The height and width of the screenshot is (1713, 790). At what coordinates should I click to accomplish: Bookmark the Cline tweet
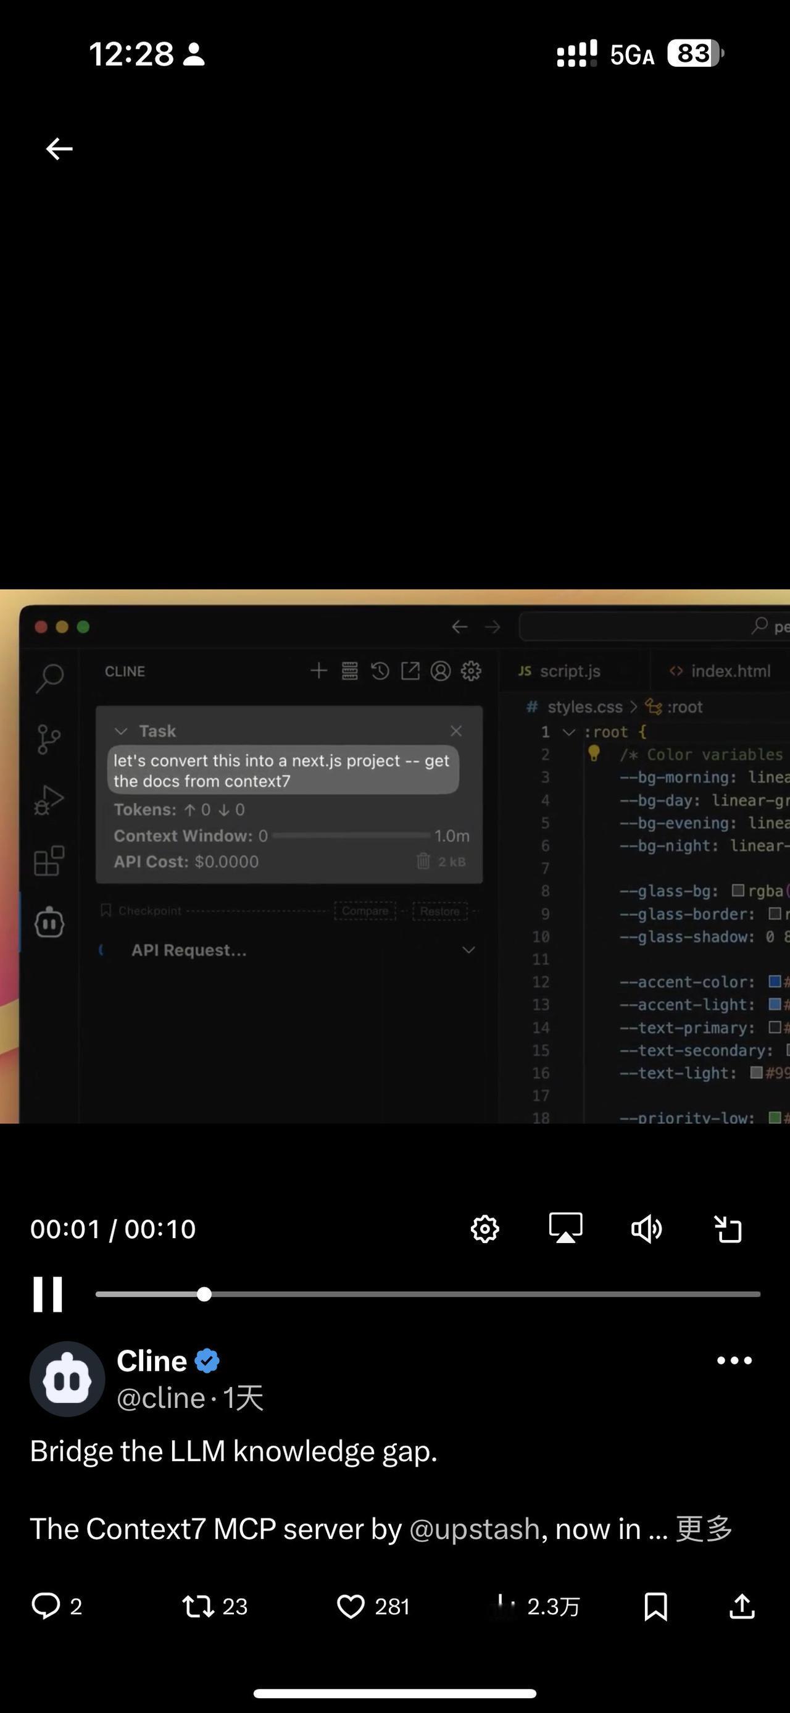pyautogui.click(x=656, y=1607)
